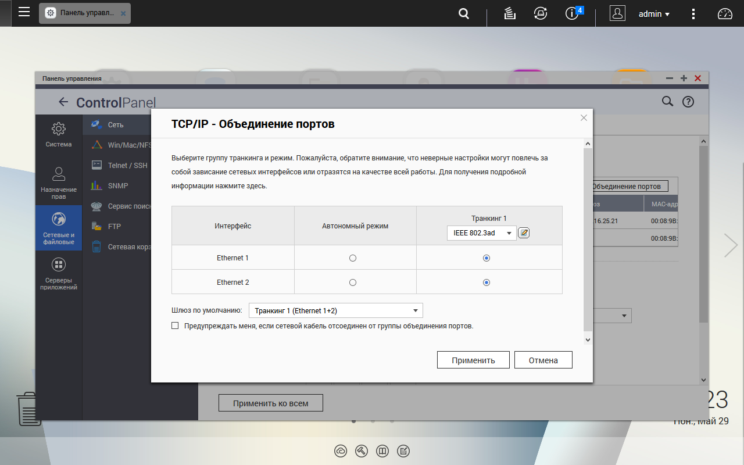Open the three-dot more options menu
This screenshot has width=744, height=465.
tap(693, 13)
